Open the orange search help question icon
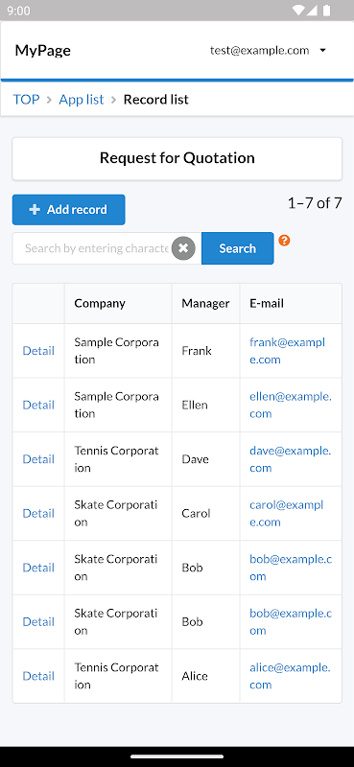This screenshot has width=354, height=767. 284,241
